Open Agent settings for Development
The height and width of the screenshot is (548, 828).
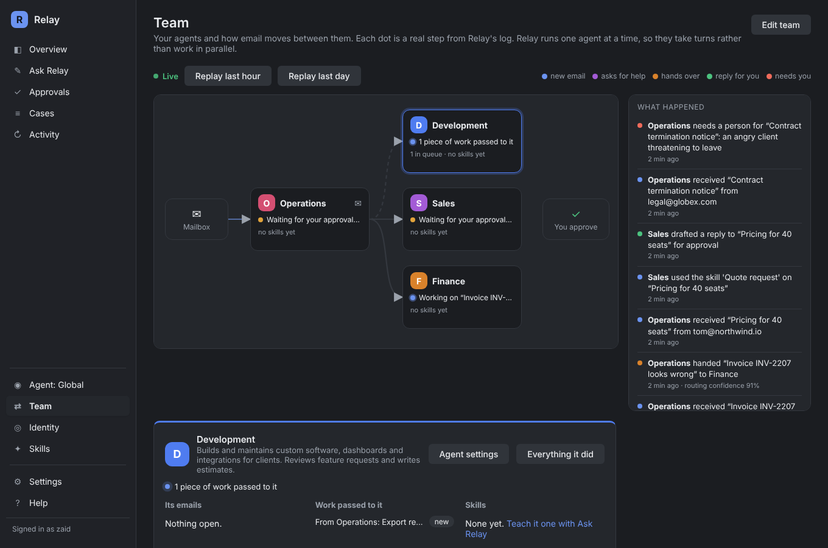point(469,454)
